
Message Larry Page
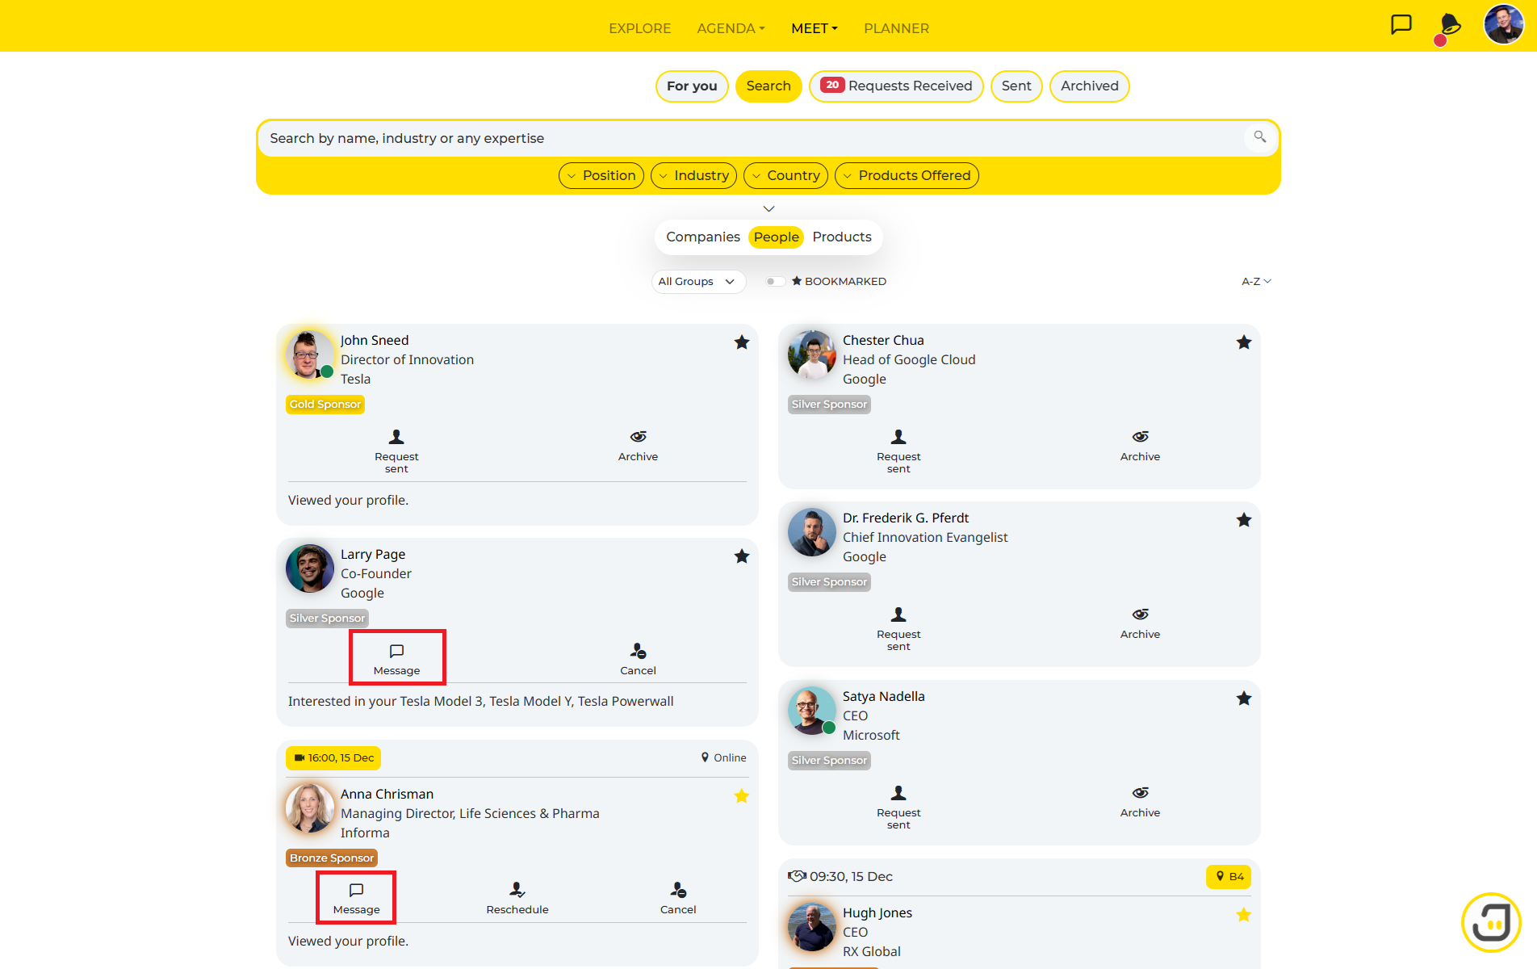tap(396, 658)
